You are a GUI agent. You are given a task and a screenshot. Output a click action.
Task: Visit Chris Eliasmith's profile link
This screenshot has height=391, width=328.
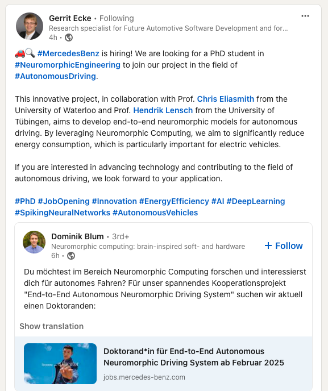click(x=226, y=99)
